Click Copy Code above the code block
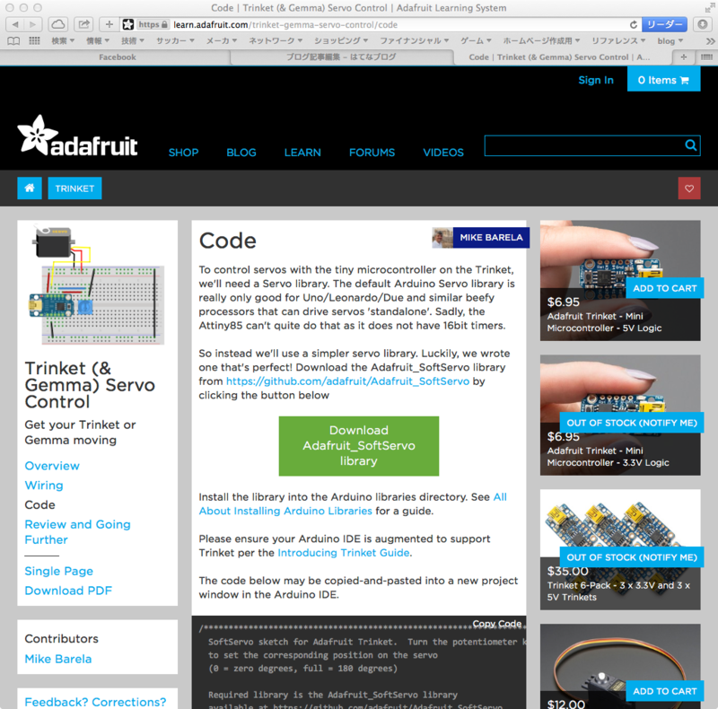 point(497,624)
